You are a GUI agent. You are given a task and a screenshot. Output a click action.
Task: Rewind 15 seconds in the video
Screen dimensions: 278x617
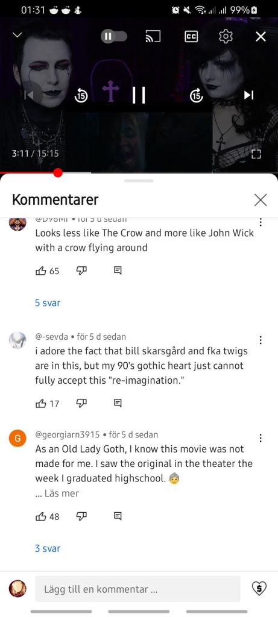[x=81, y=95]
